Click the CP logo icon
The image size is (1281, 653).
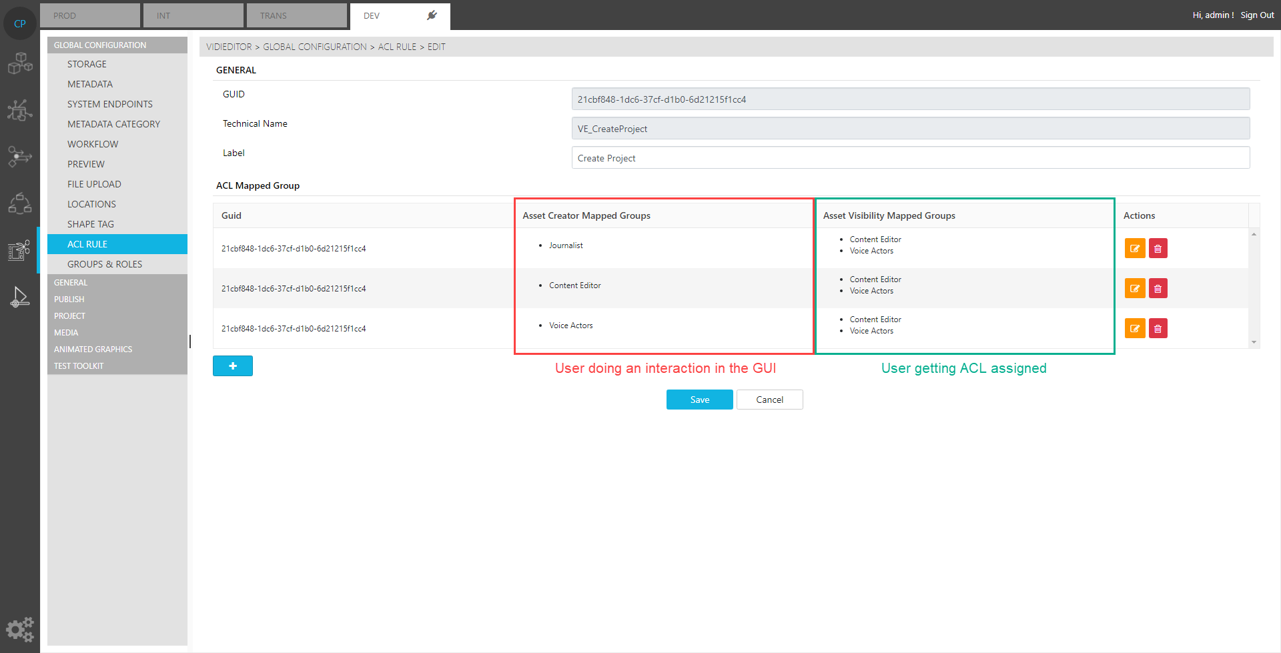pyautogui.click(x=19, y=23)
